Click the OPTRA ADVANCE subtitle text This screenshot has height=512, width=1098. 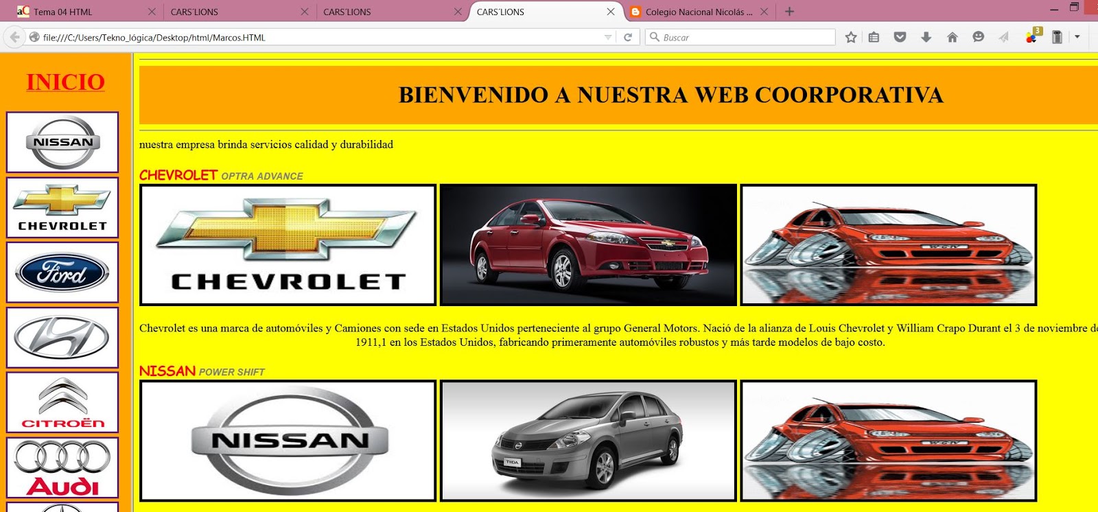pyautogui.click(x=262, y=176)
